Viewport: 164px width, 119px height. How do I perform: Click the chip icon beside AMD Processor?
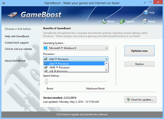[x=46, y=67]
